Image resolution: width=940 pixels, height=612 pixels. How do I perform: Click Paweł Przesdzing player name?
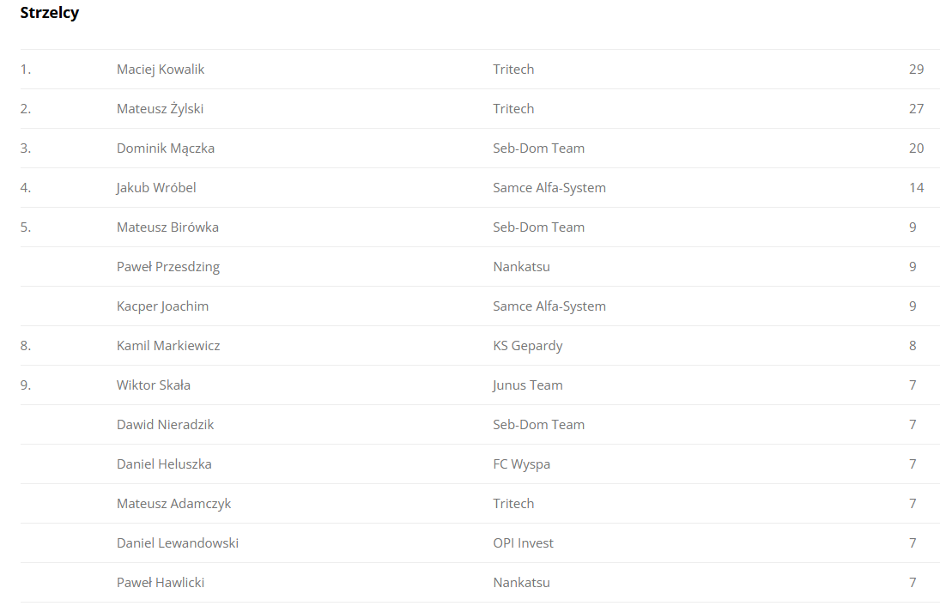coord(168,267)
